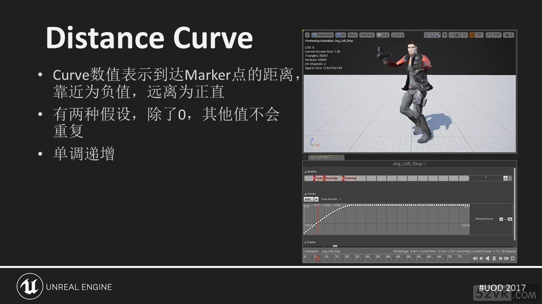Remove notify track with the minus button
This screenshot has width=542, height=304.
pyautogui.click(x=510, y=178)
